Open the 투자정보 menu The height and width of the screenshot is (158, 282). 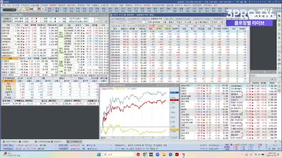click(81, 5)
